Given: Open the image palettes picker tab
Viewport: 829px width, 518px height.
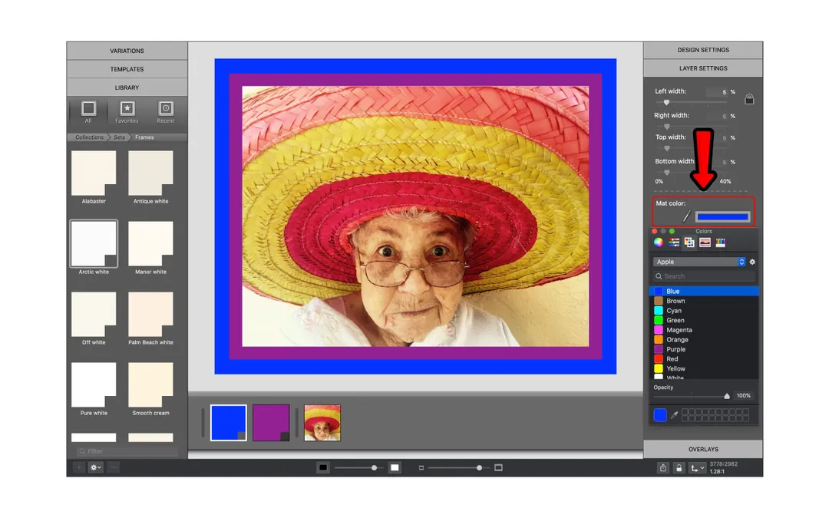Looking at the screenshot, I should pos(705,242).
